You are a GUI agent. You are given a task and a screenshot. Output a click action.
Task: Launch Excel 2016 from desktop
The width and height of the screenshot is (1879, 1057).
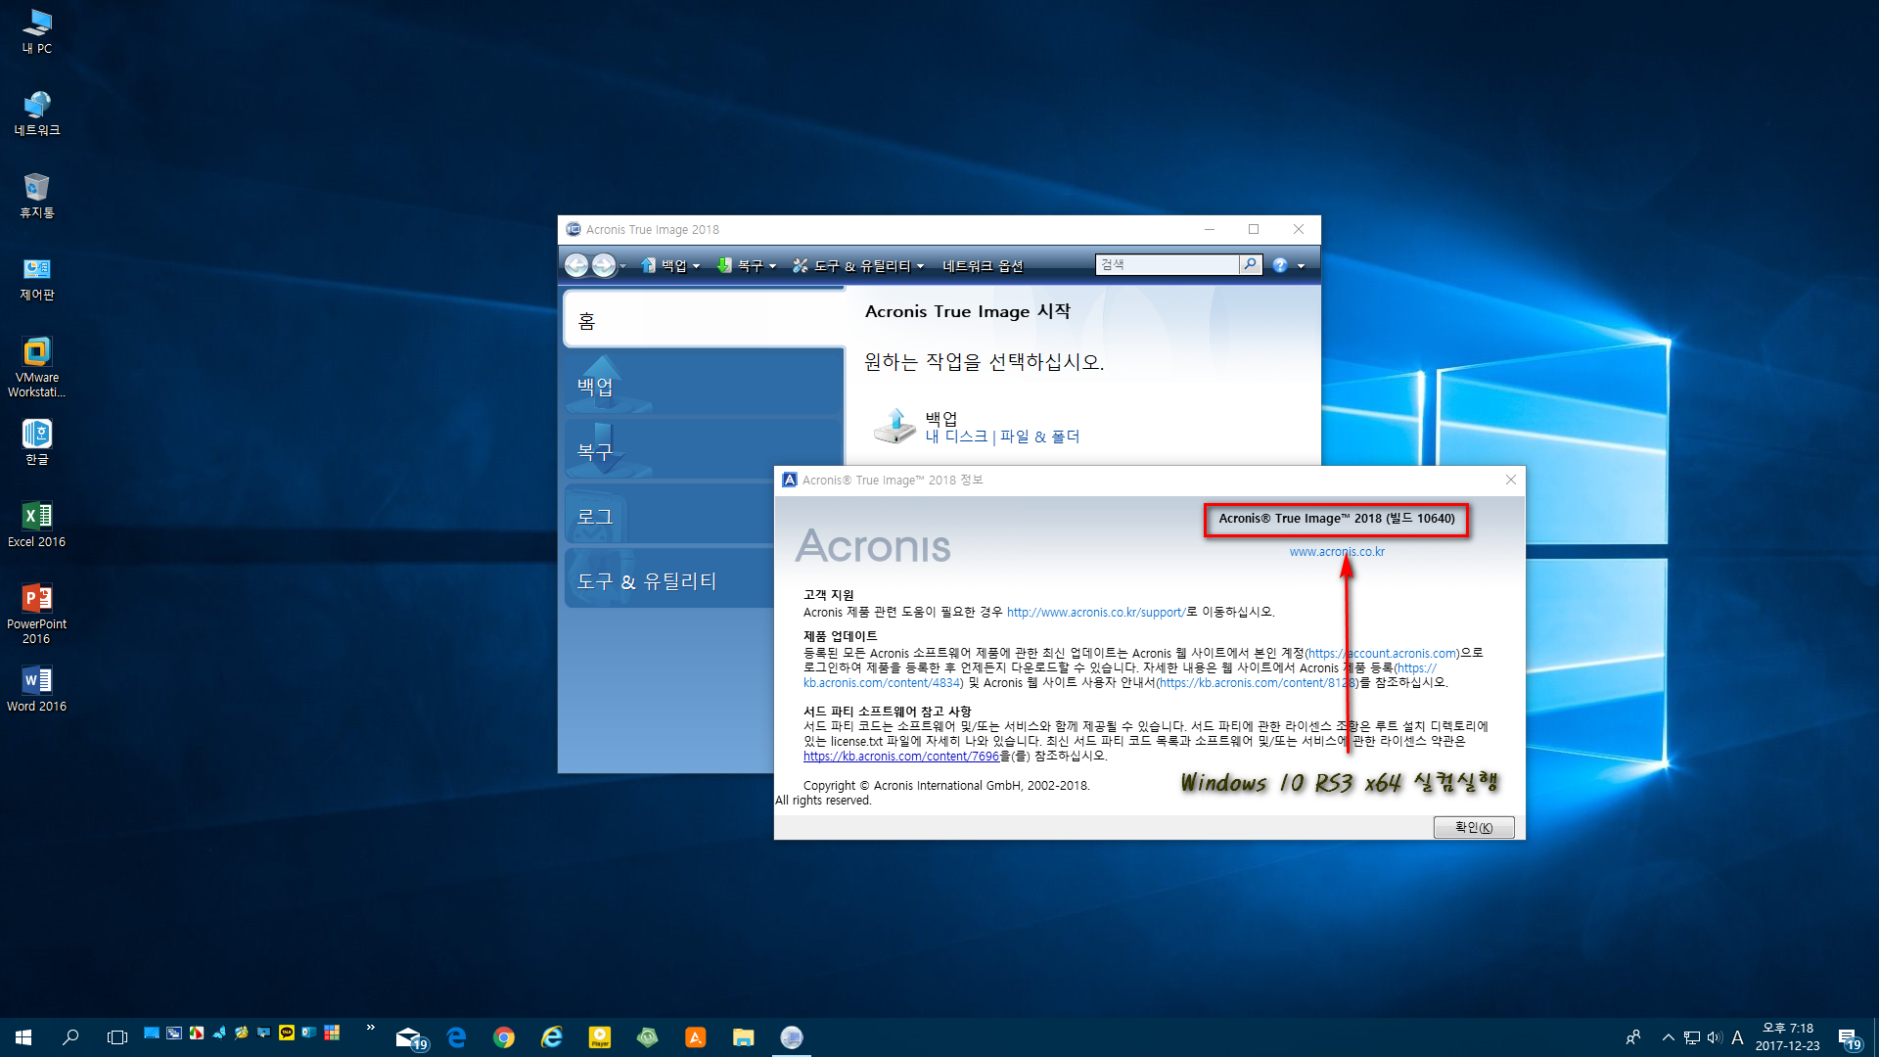click(37, 525)
